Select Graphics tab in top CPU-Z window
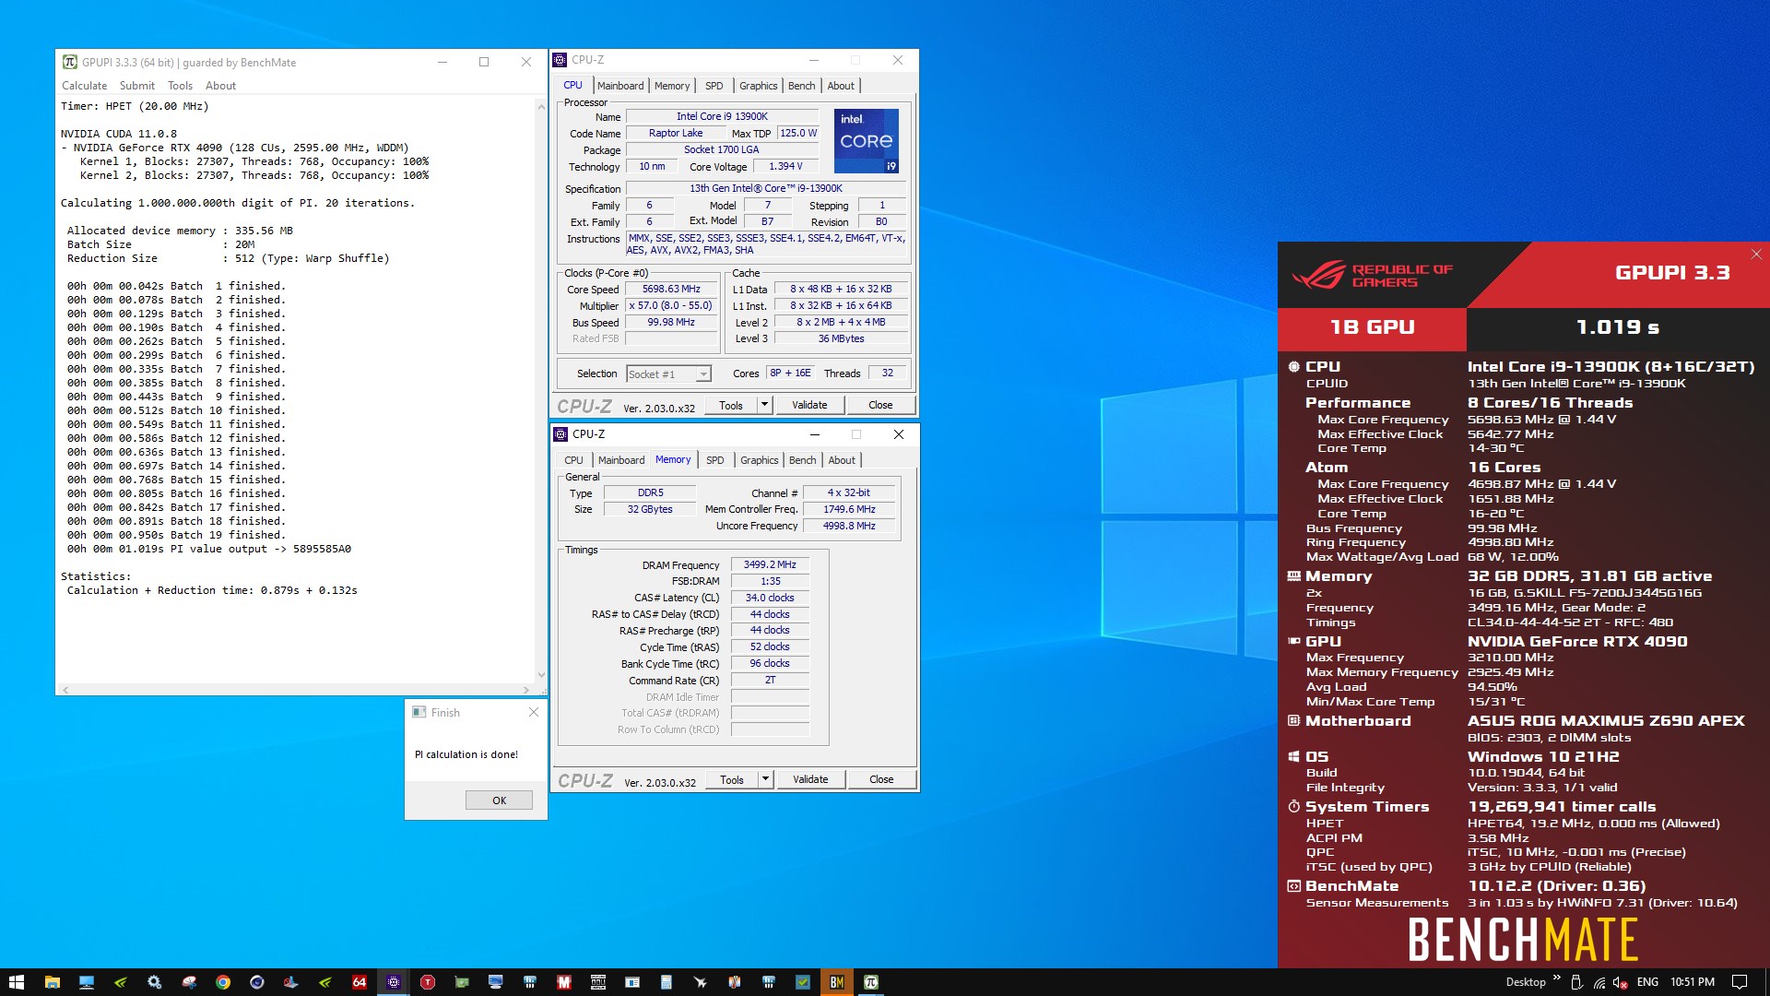The height and width of the screenshot is (996, 1770). coord(759,86)
